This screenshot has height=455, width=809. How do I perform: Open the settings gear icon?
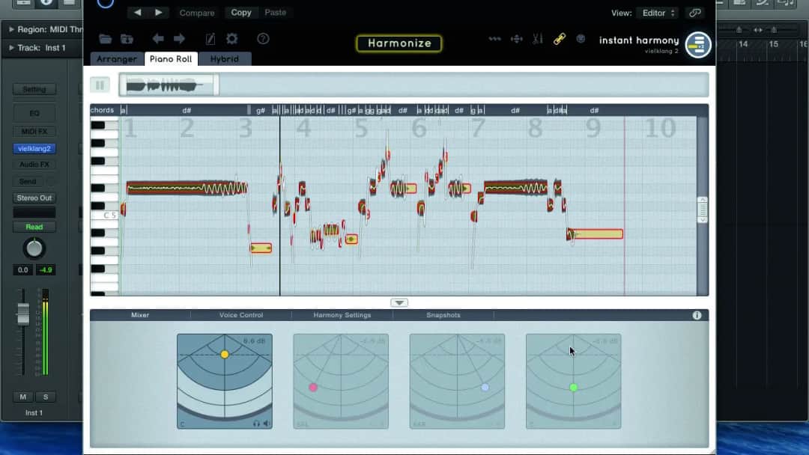232,39
